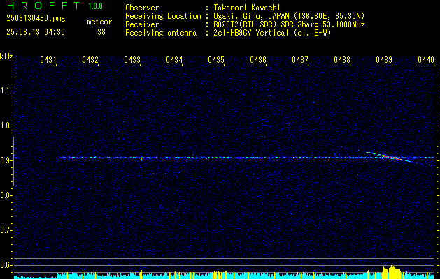Click the filename 2506130430.png
440x279 pixels.
36,19
